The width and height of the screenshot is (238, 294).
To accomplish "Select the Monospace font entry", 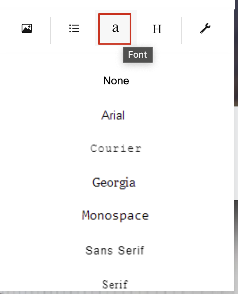I will (115, 216).
